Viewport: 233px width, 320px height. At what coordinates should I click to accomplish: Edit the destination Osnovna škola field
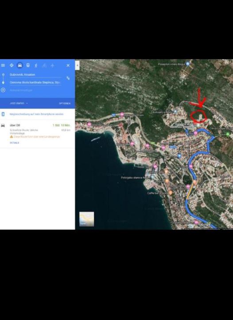click(35, 83)
